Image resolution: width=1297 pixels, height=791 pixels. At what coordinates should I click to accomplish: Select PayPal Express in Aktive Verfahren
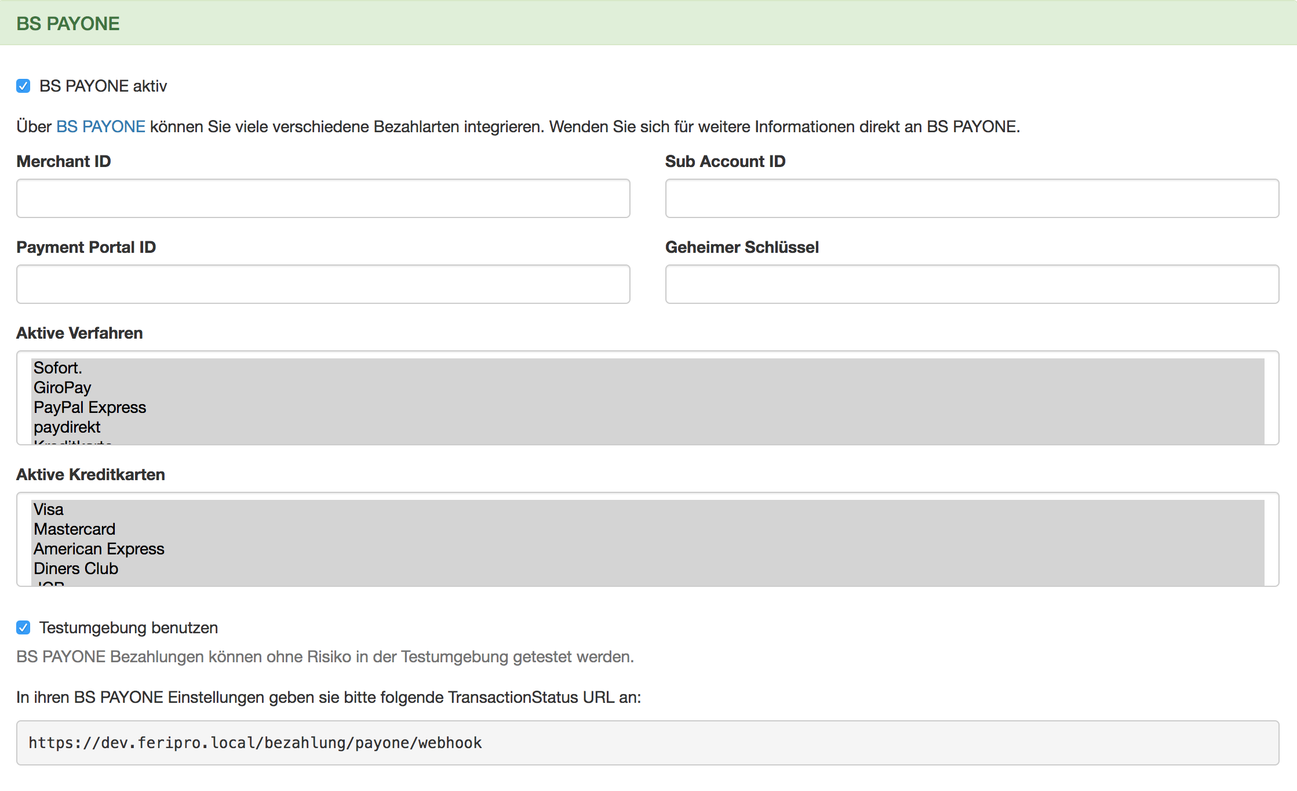(90, 407)
